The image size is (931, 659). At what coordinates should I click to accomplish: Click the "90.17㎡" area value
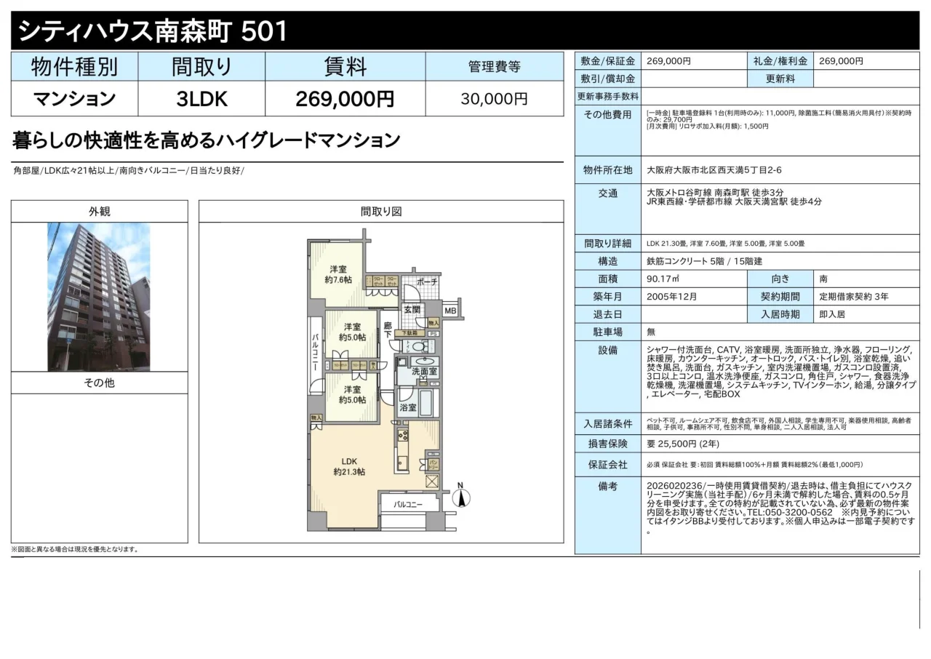(663, 279)
